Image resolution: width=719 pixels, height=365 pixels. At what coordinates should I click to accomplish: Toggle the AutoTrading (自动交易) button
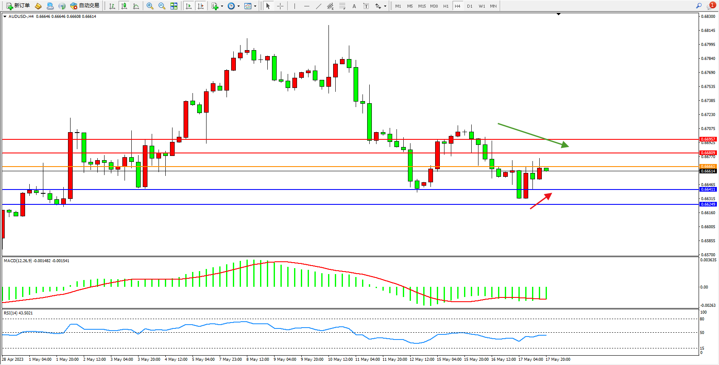(x=85, y=6)
